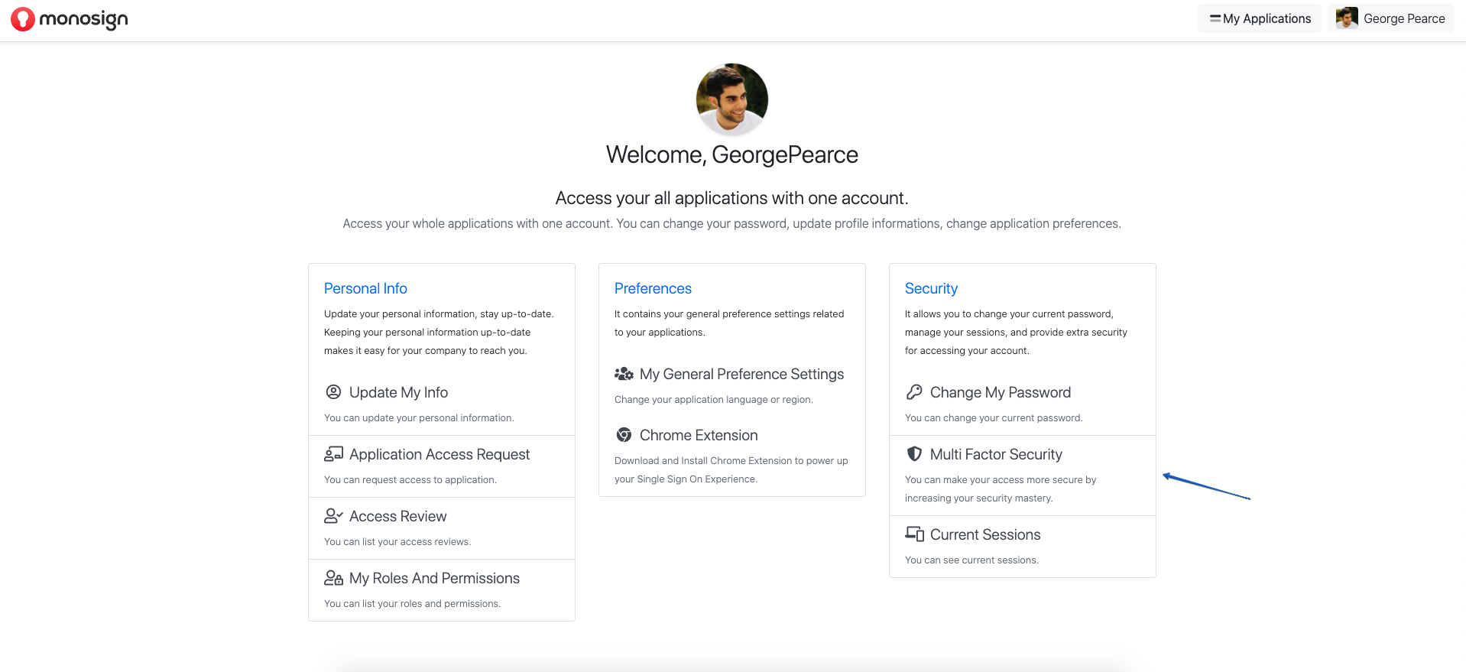Click 'Access your all applications with one account.' heading
This screenshot has height=672, width=1466.
point(731,198)
